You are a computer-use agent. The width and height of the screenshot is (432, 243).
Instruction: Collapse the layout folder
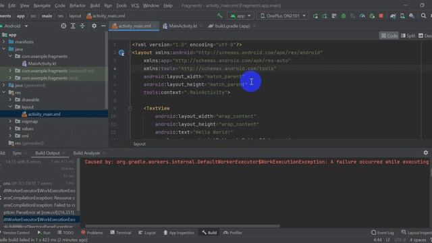coord(11,107)
